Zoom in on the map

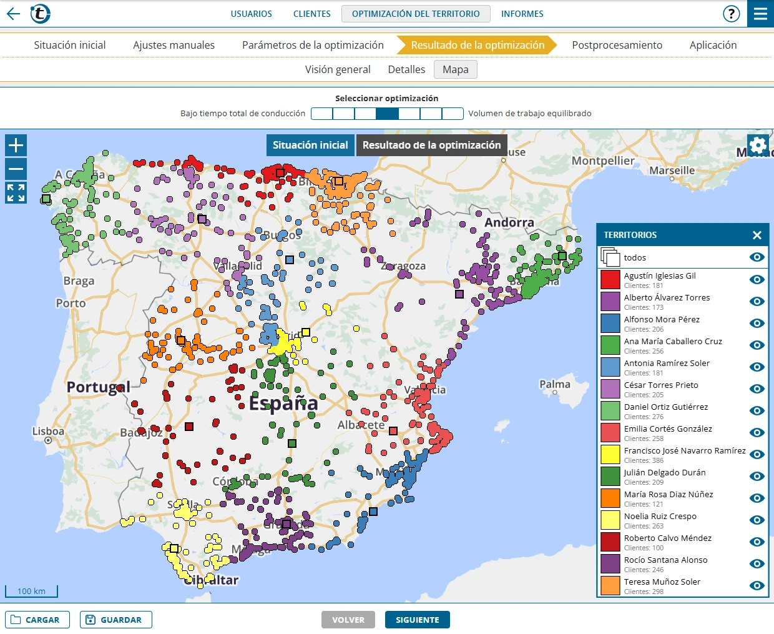tap(16, 146)
